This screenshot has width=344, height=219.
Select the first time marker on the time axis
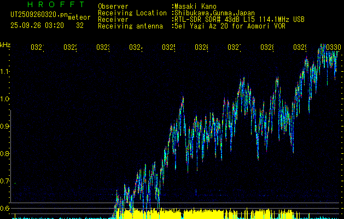tap(37, 48)
